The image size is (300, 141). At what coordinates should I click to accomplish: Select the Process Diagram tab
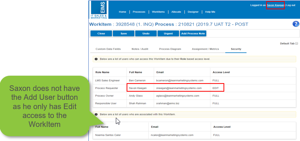point(170,49)
